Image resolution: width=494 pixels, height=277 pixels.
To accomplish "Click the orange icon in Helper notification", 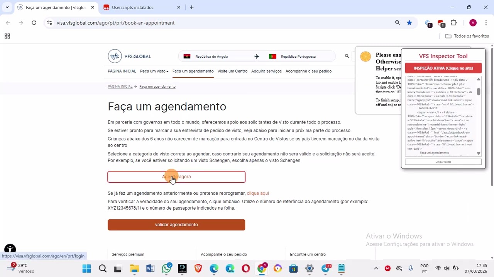I will click(365, 57).
